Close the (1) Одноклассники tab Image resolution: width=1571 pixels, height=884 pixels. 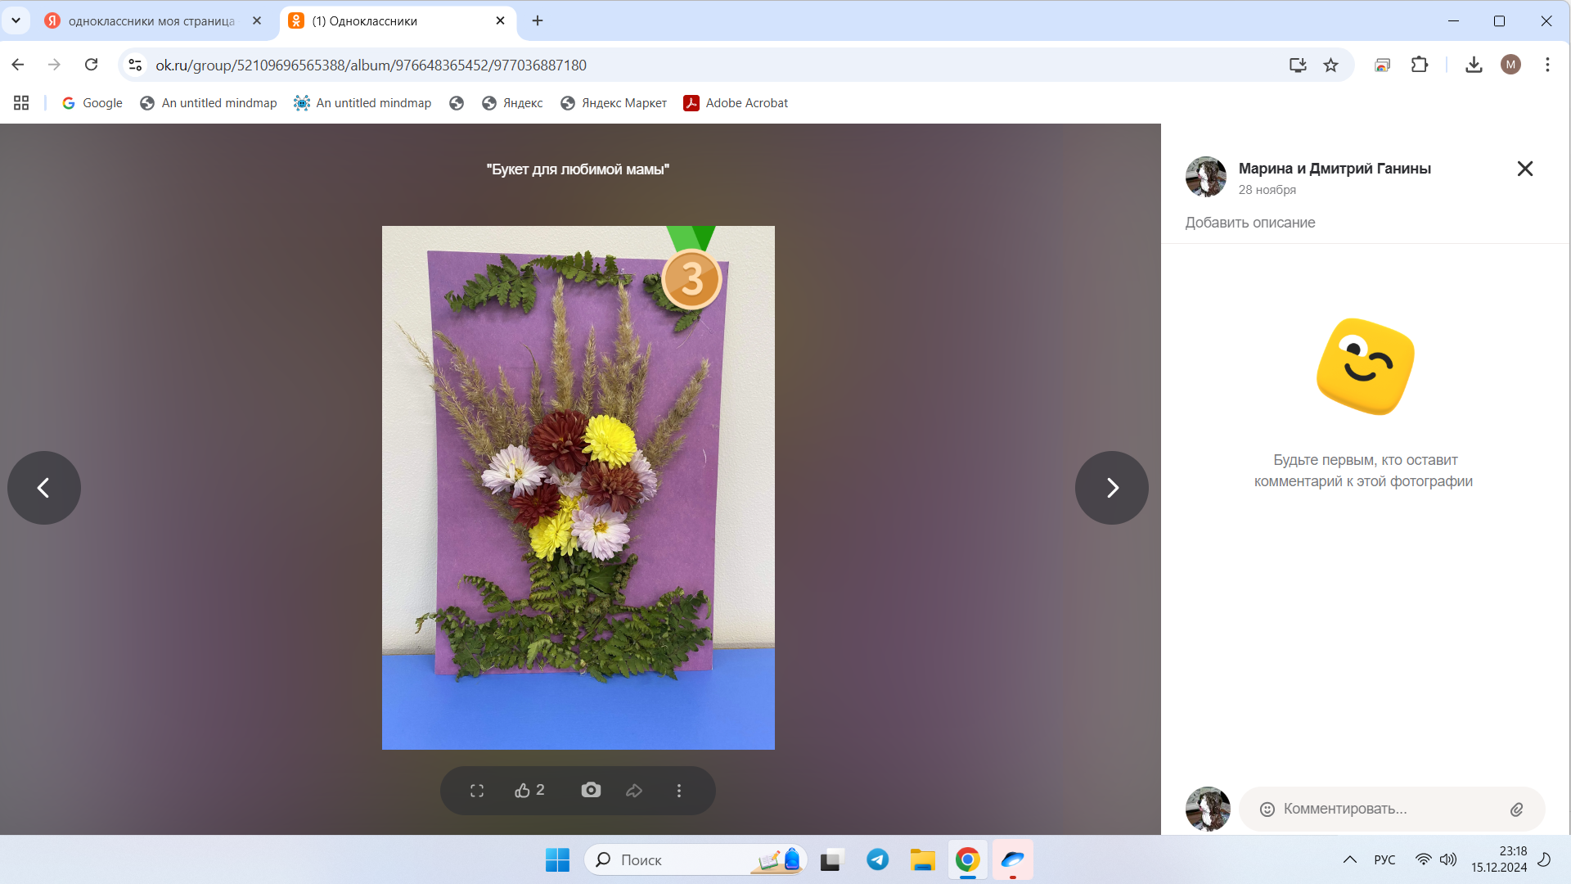point(501,21)
